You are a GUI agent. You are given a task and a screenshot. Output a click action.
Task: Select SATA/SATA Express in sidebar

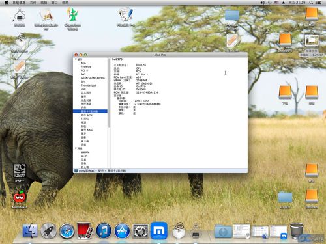click(x=93, y=78)
